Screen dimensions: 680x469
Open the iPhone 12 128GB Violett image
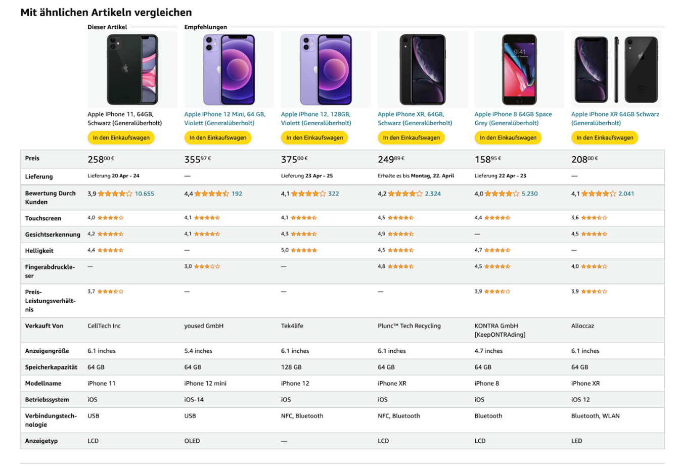(x=326, y=70)
